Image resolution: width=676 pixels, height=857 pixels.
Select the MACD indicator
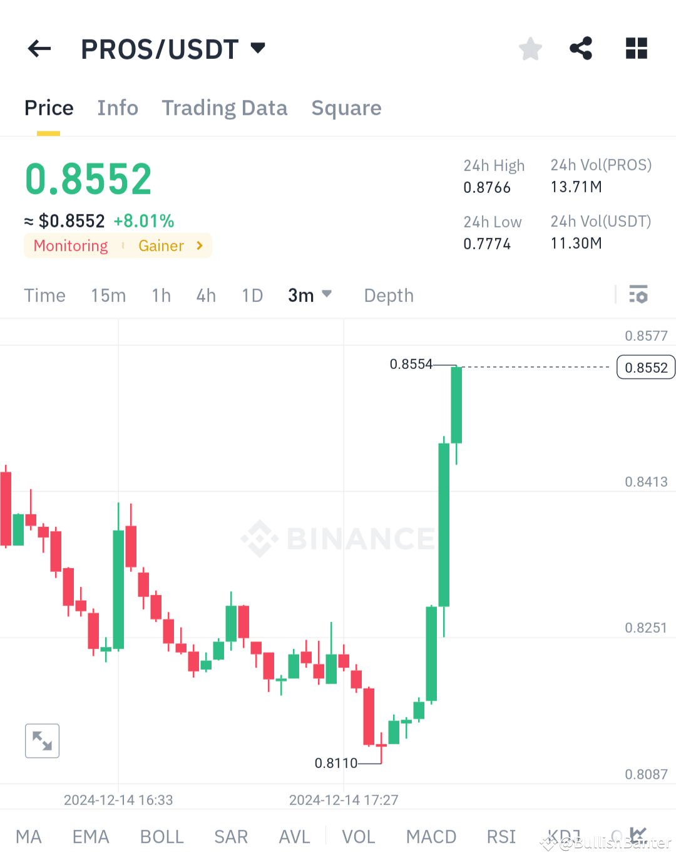[x=431, y=836]
